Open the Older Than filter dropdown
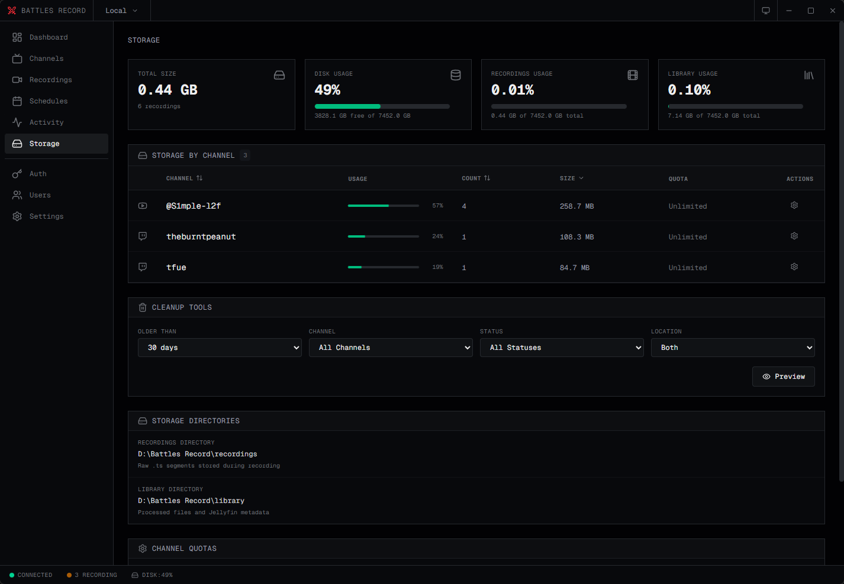The image size is (844, 584). pos(220,348)
